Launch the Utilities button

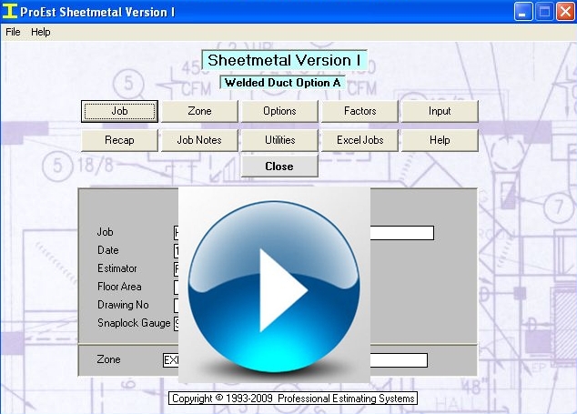[x=279, y=140]
